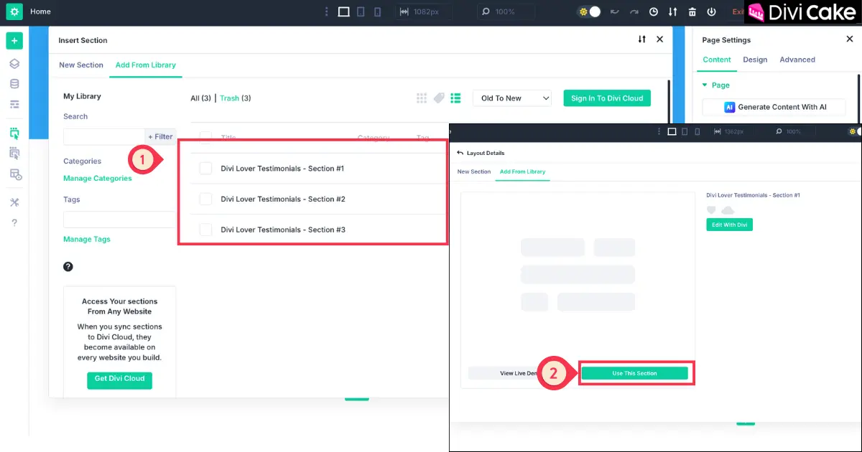The width and height of the screenshot is (862, 452).
Task: Switch to tablet view icon in top bar
Action: tap(361, 11)
